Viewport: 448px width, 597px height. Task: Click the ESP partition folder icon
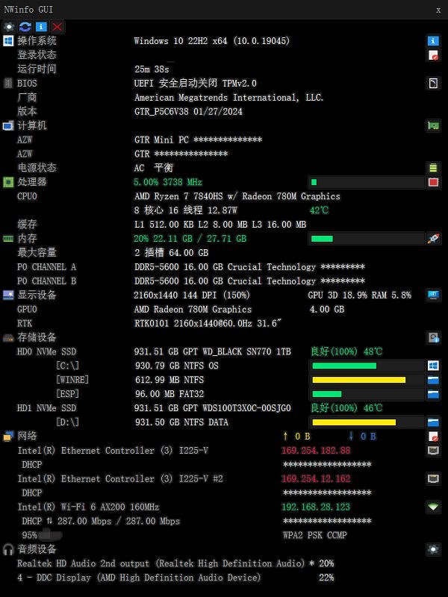[x=433, y=394]
